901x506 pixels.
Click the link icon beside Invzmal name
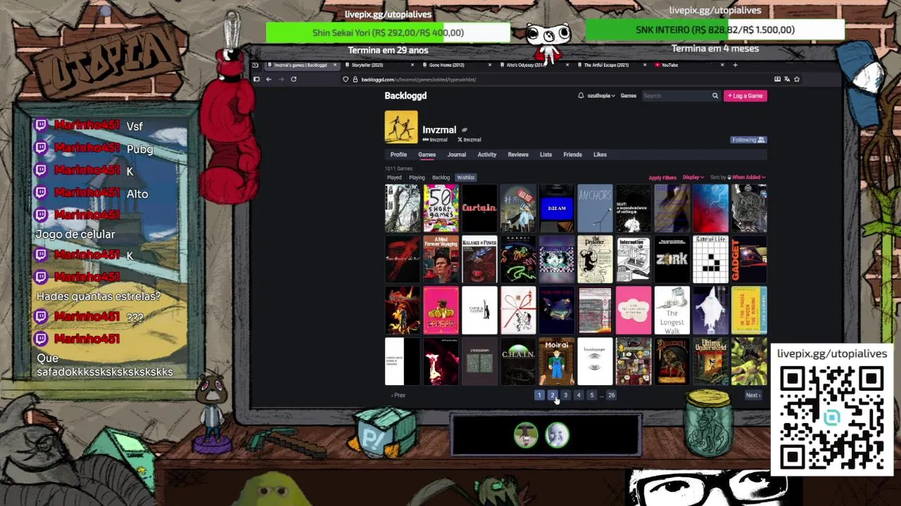464,130
